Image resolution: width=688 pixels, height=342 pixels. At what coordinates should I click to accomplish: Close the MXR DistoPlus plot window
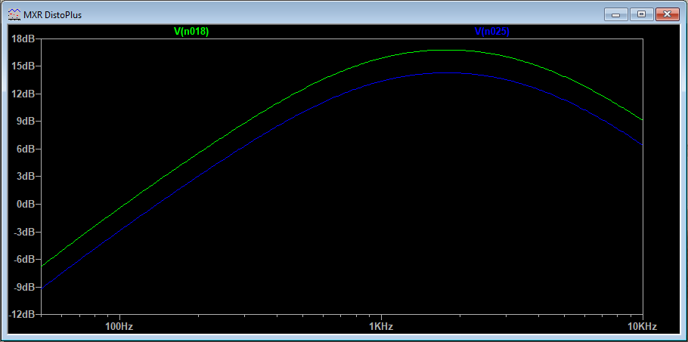click(666, 14)
